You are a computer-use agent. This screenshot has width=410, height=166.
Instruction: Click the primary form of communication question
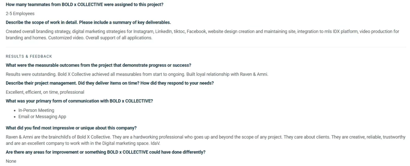coord(79,101)
